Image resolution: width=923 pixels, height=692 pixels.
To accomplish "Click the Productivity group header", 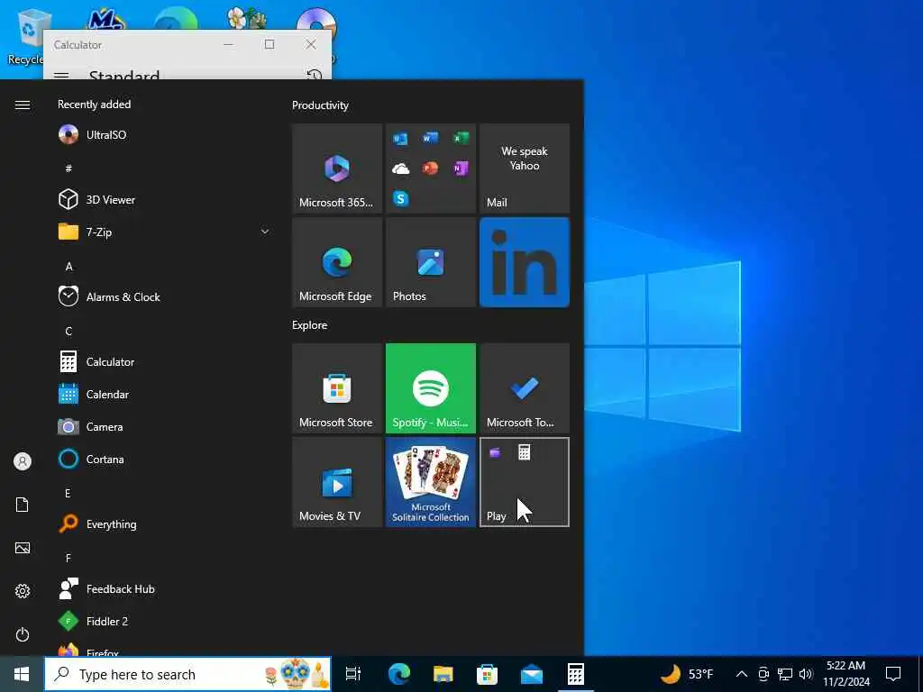I will 320,105.
